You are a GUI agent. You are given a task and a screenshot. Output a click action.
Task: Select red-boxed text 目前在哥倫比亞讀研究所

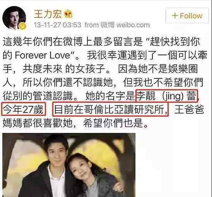point(111,109)
